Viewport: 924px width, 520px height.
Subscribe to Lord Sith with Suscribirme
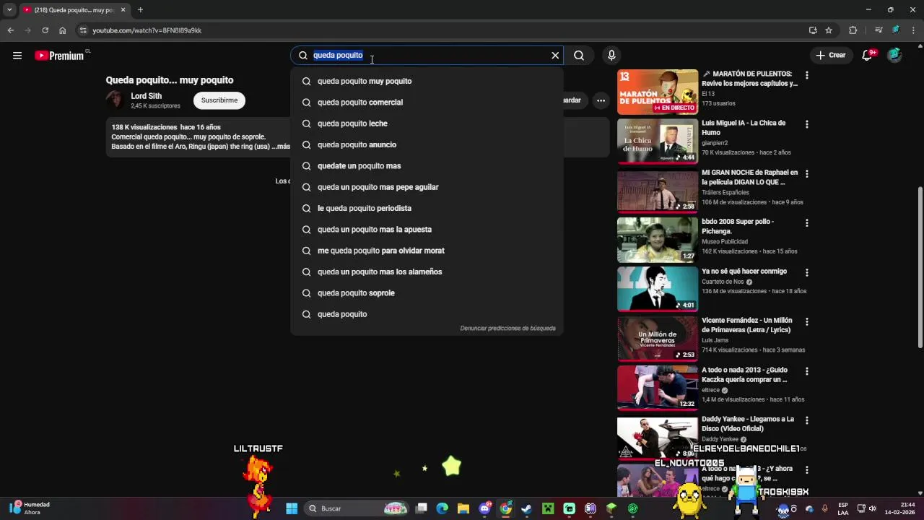click(x=219, y=100)
